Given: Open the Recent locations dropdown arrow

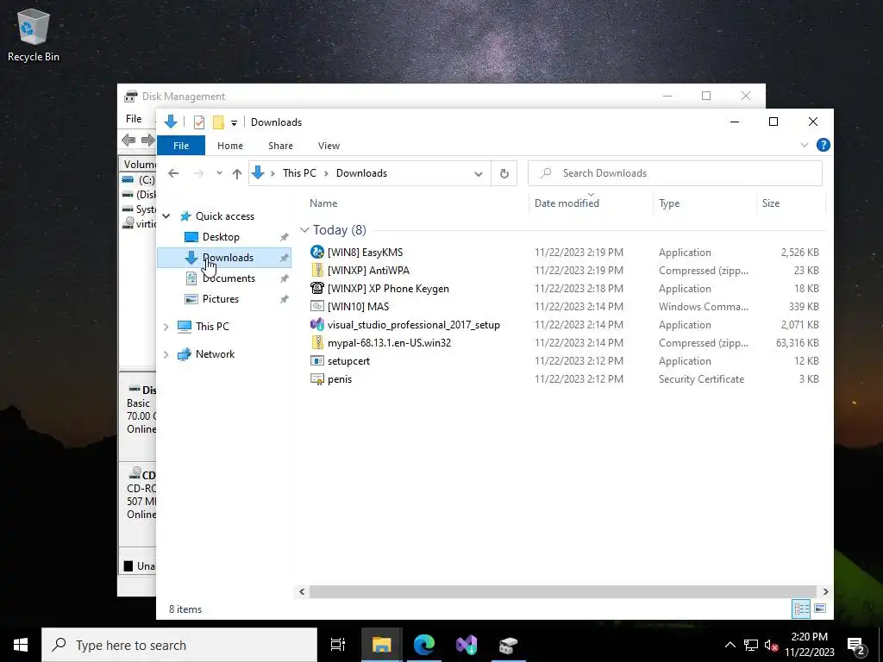Looking at the screenshot, I should click(x=219, y=173).
